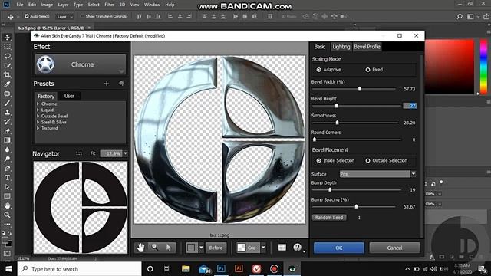Image resolution: width=491 pixels, height=276 pixels.
Task: Open the Eye Candy help question mark
Action: pyautogui.click(x=297, y=248)
